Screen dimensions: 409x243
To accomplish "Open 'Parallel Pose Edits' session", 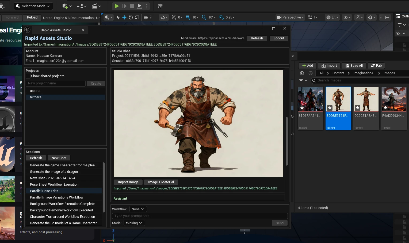I will (64, 191).
